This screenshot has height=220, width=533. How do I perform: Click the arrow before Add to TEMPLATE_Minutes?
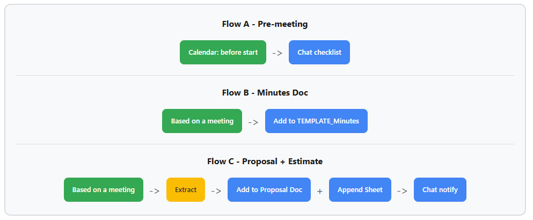click(253, 122)
